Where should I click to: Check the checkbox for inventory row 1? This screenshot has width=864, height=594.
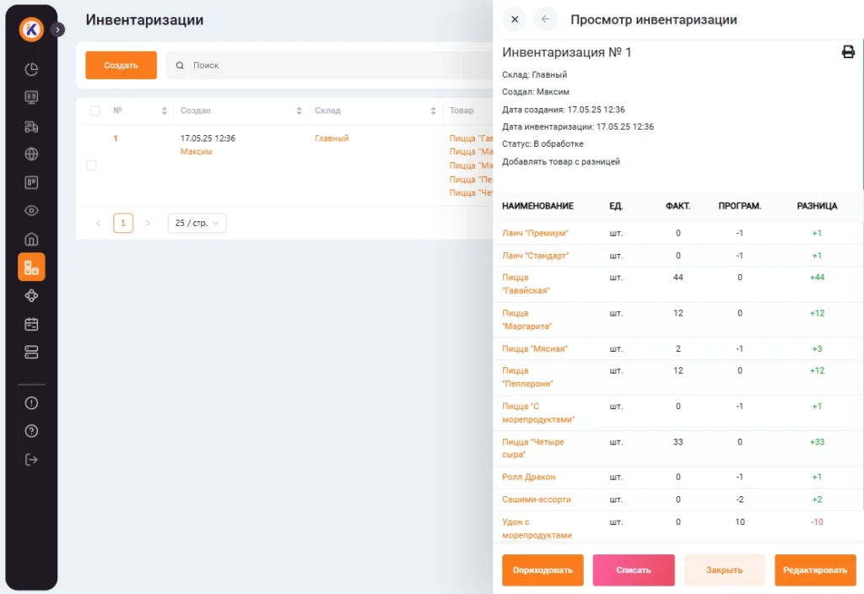coord(92,165)
